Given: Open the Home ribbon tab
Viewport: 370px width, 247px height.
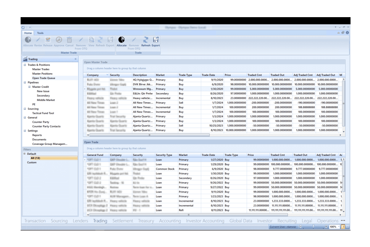Looking at the screenshot, I should tap(28, 33).
